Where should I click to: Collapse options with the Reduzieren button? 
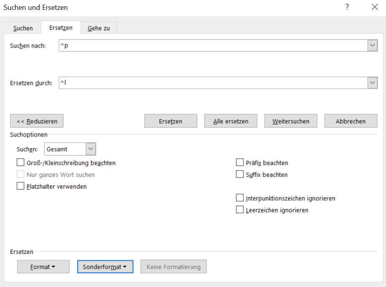[x=37, y=121]
